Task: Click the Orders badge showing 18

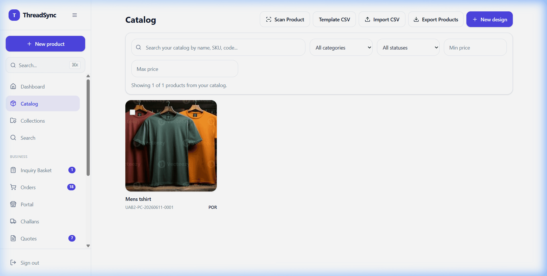Action: [71, 187]
